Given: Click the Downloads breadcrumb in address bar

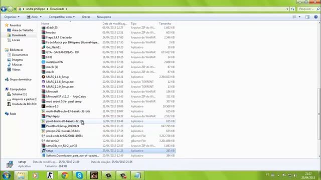Looking at the screenshot, I should [x=57, y=9].
